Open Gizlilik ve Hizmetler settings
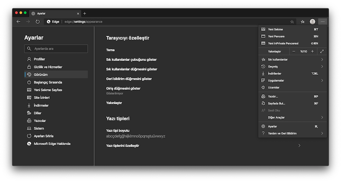 point(56,67)
